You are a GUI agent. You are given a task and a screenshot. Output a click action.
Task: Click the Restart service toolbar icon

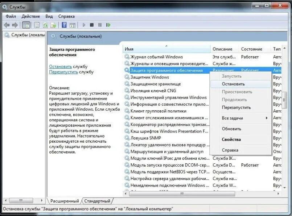(108, 25)
